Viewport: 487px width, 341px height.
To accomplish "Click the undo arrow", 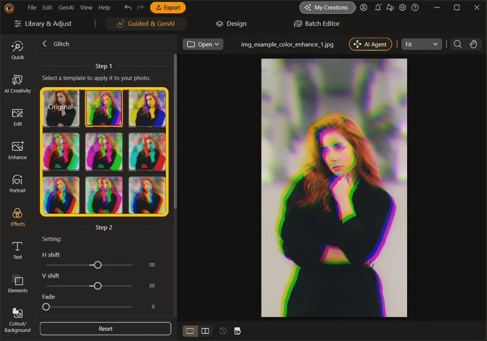I will click(x=128, y=7).
